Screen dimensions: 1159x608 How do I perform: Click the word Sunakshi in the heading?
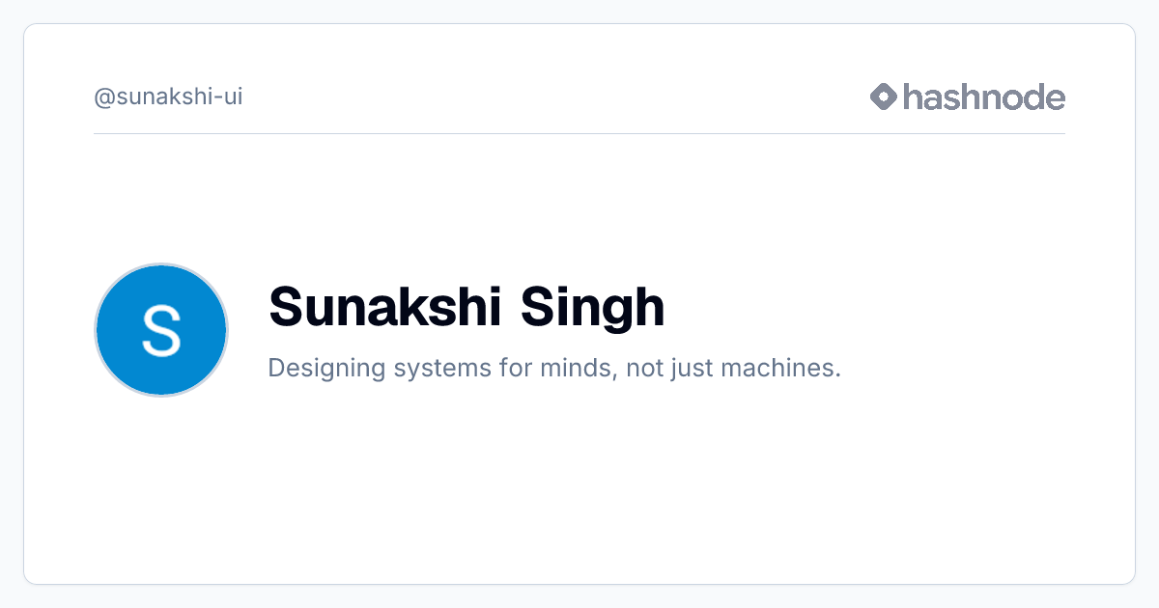tap(385, 307)
